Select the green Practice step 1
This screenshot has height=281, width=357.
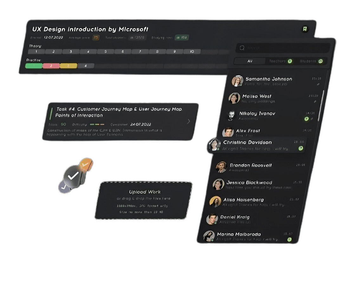coord(34,66)
